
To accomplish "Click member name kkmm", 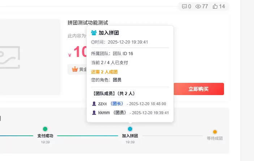I will pos(104,112).
